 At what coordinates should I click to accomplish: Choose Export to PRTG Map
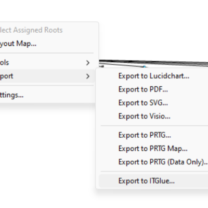[x=153, y=149]
